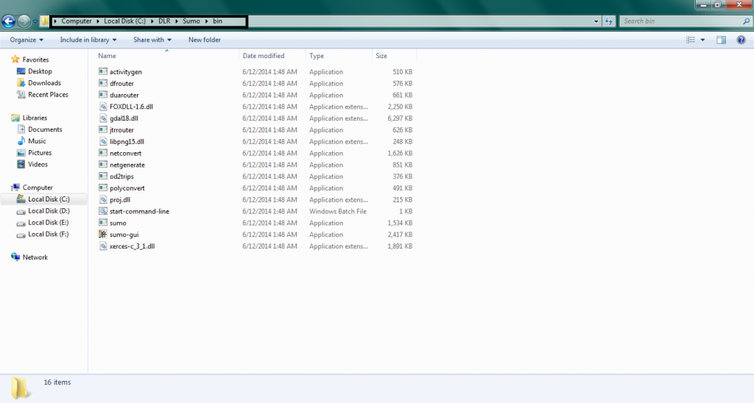Expand the address bar history dropdown

596,21
